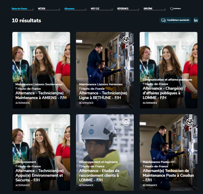Click the Candidature spontanée button

tap(175, 20)
